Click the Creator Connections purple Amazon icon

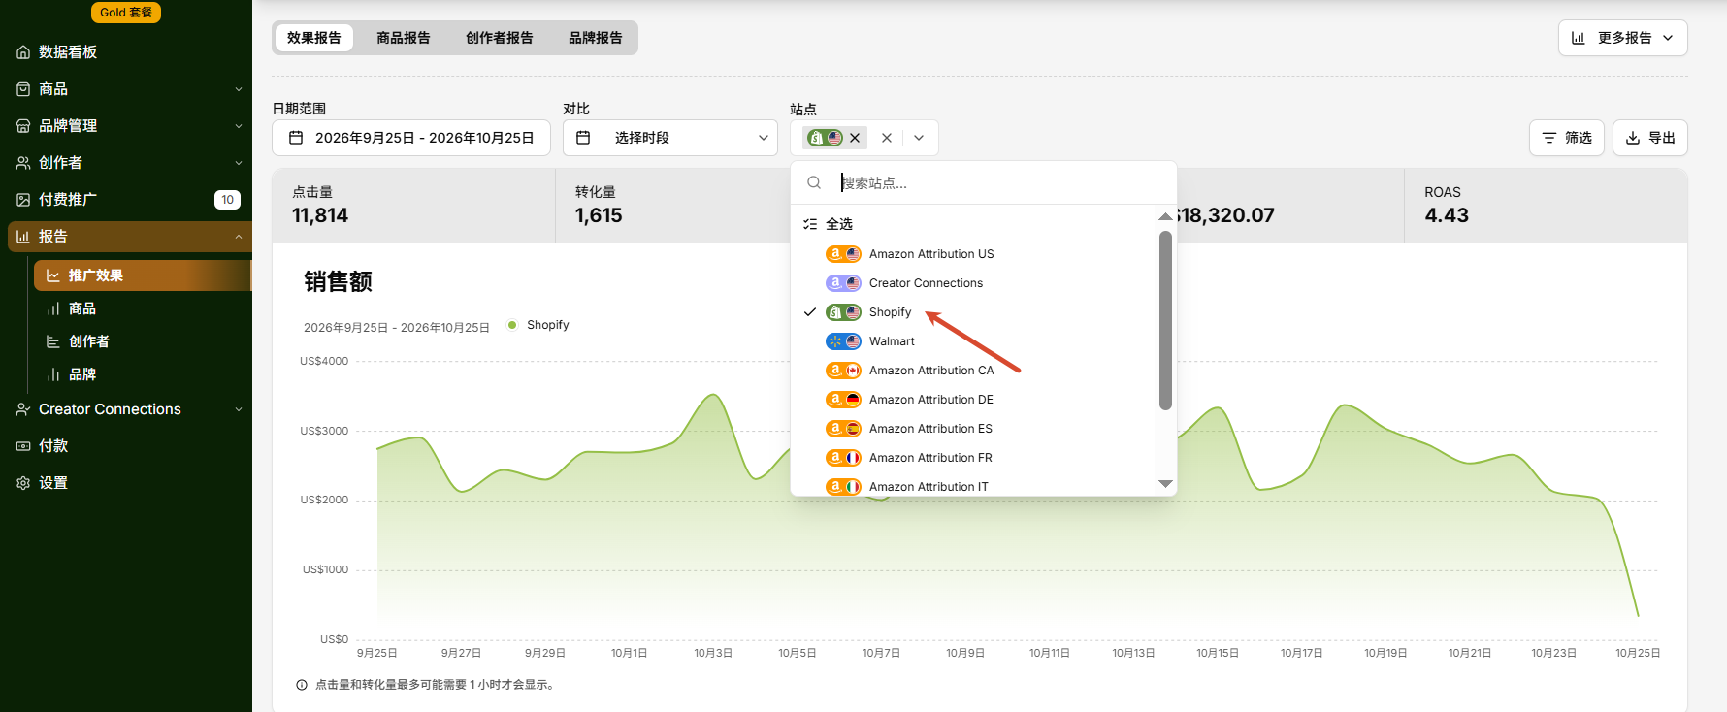click(x=843, y=283)
